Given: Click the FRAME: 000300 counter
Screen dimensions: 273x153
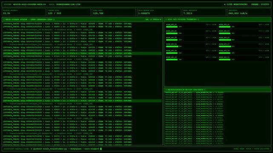Looking at the screenshot, I should pos(260,4).
